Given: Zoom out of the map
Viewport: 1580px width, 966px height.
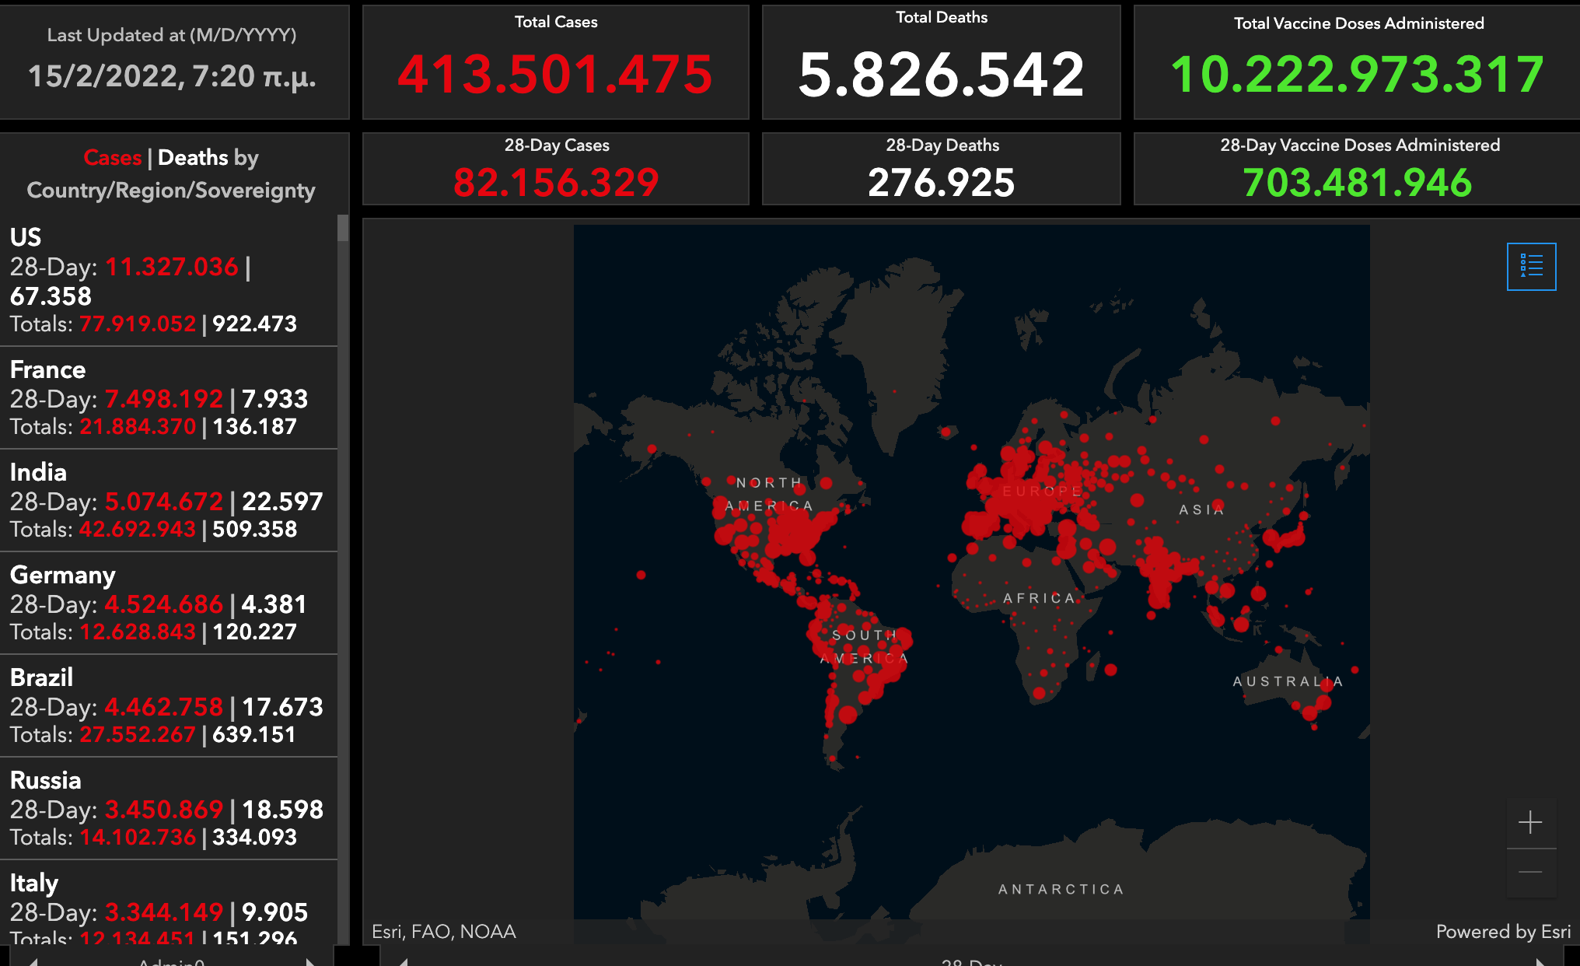Looking at the screenshot, I should coord(1530,873).
